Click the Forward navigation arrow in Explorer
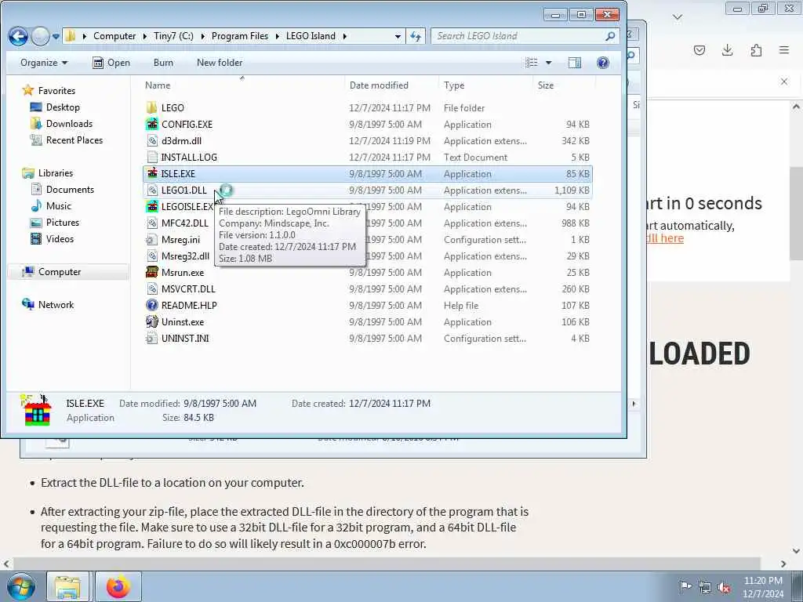 tap(40, 36)
